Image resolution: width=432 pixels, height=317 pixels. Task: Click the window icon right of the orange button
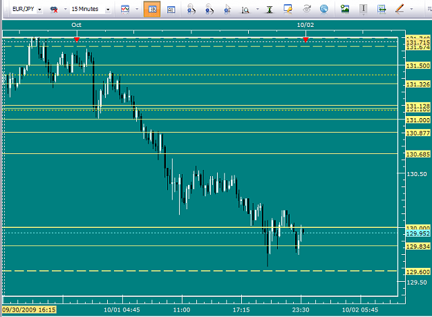point(171,10)
